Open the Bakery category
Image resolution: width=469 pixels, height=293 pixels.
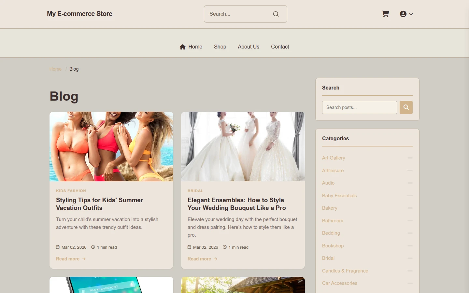point(330,208)
